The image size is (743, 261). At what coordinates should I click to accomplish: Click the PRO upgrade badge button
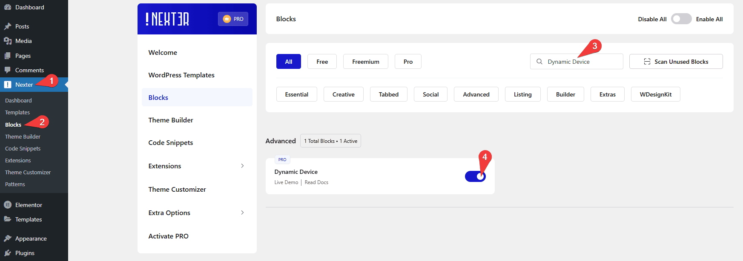click(233, 19)
